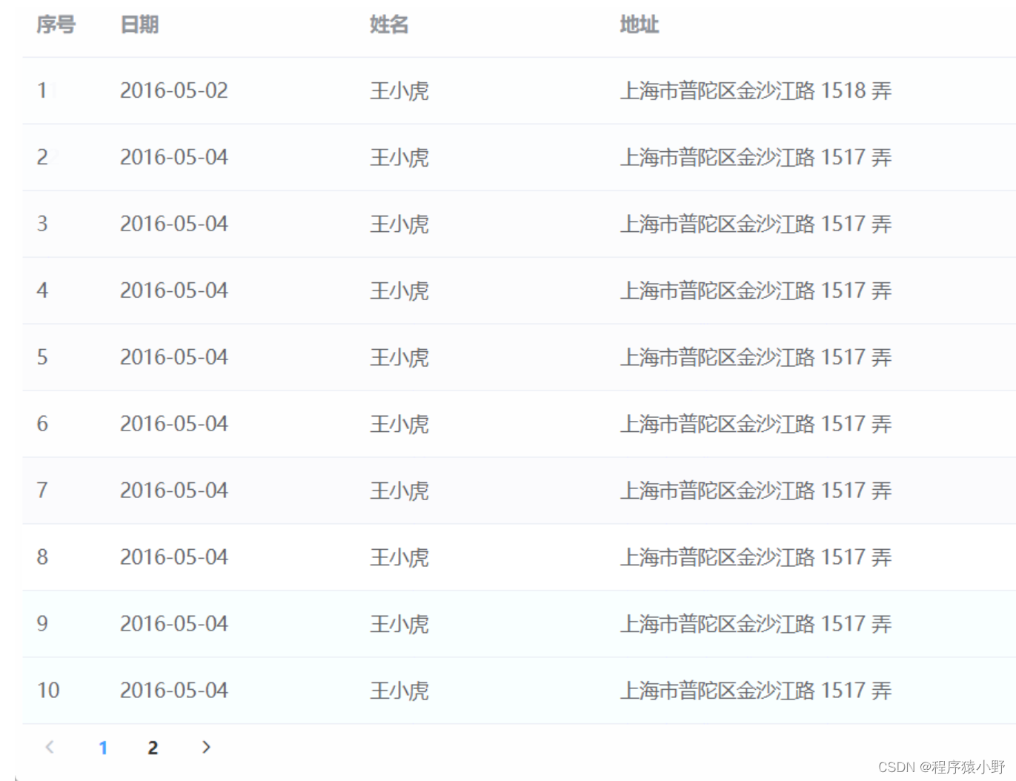Screen dimensions: 1016x781
Task: Select the address cell in row 5
Action: 755,357
